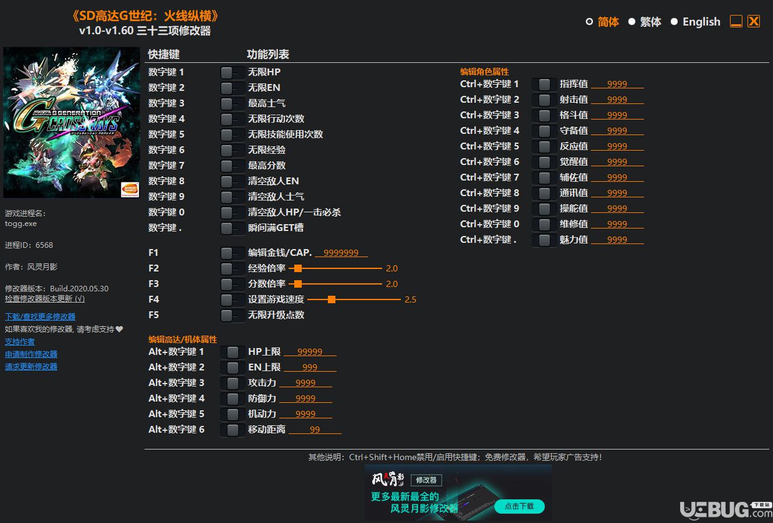Enable 编辑金钱/CAP. toggle

point(233,253)
